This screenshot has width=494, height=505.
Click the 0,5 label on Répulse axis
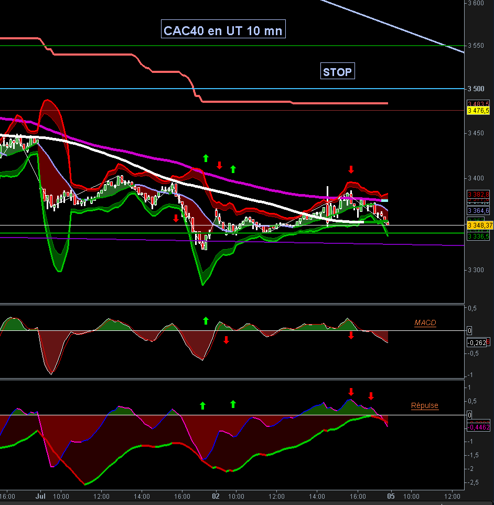point(472,401)
